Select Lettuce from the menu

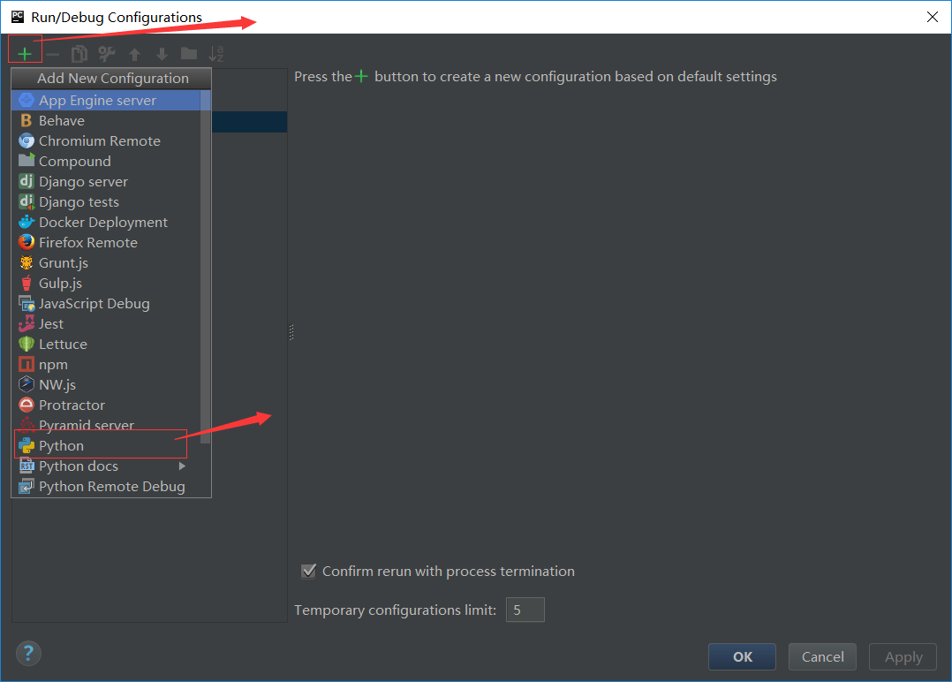[106, 345]
